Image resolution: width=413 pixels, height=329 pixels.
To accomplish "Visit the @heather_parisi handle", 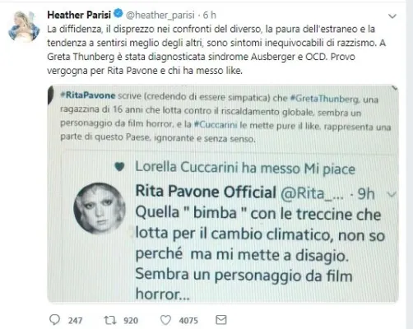I will tap(160, 15).
